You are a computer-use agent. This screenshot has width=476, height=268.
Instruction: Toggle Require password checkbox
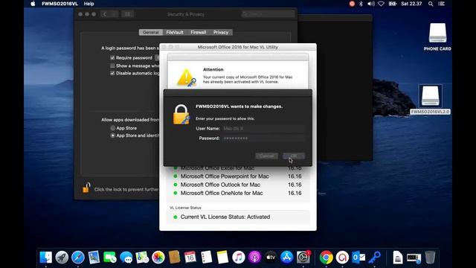[x=112, y=58]
